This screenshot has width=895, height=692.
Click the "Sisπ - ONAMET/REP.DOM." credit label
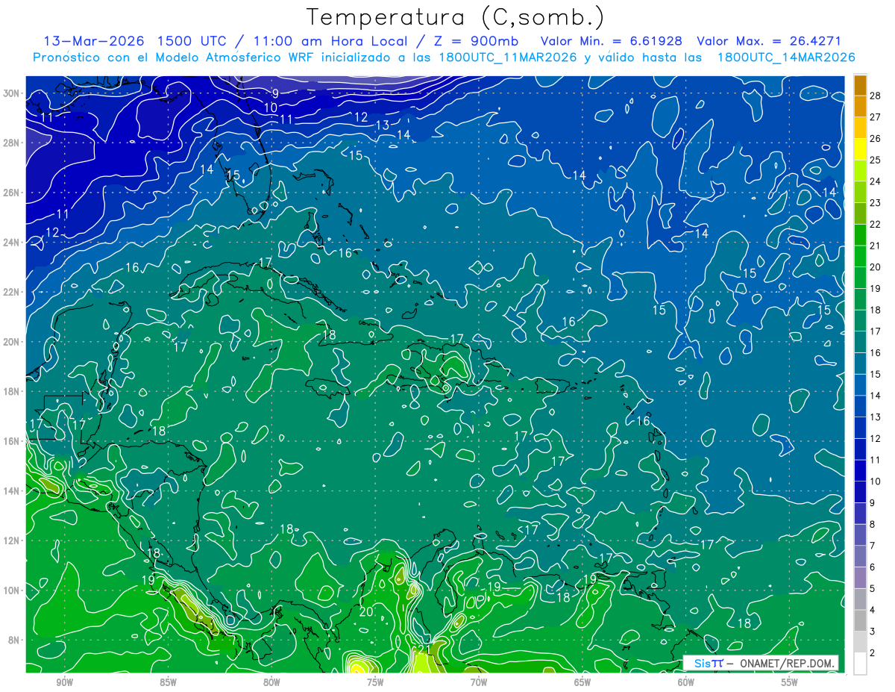coord(761,663)
